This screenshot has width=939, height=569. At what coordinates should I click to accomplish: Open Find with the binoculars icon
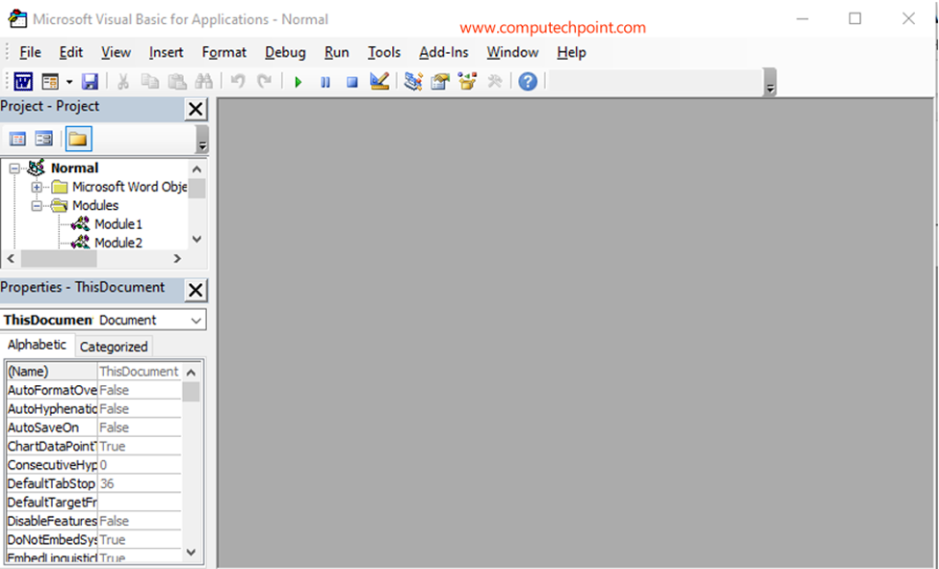pos(203,81)
